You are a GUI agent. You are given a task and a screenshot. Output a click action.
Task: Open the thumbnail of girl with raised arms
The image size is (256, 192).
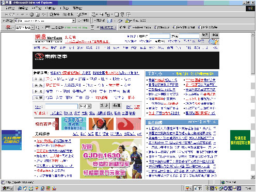click(x=101, y=124)
